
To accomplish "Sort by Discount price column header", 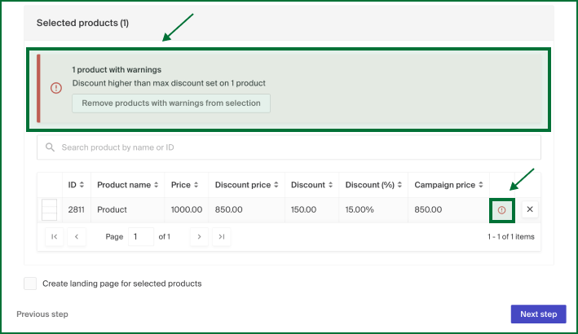I will (245, 185).
